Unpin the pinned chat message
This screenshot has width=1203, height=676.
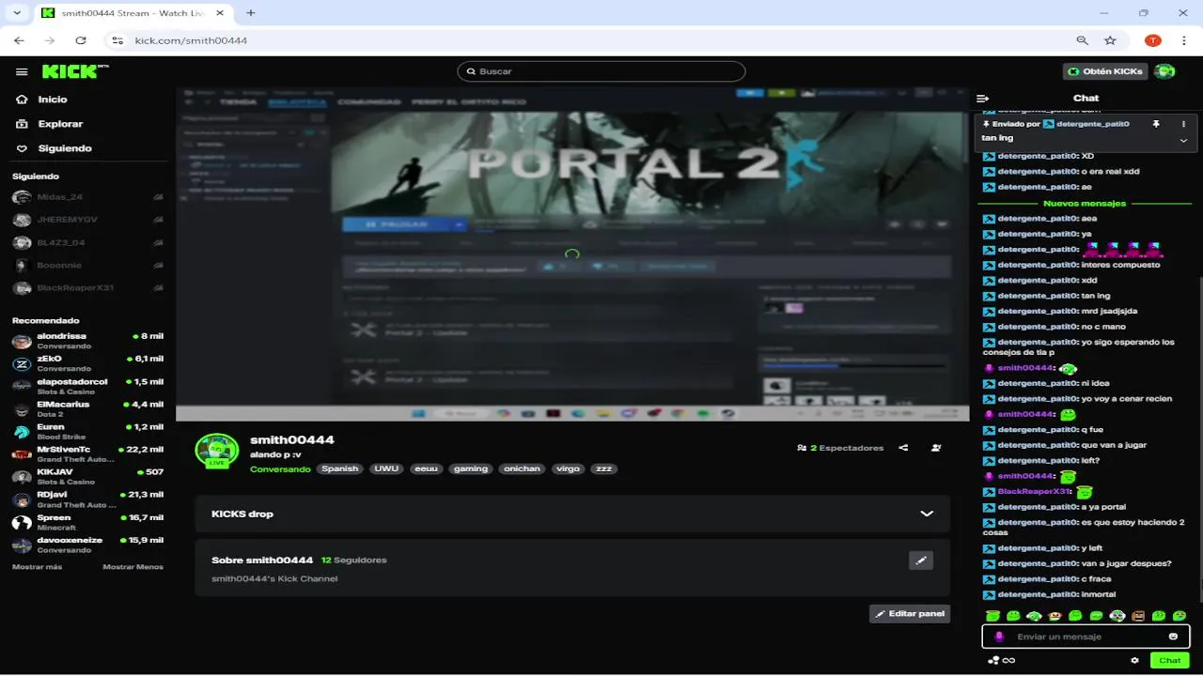[x=1156, y=124]
